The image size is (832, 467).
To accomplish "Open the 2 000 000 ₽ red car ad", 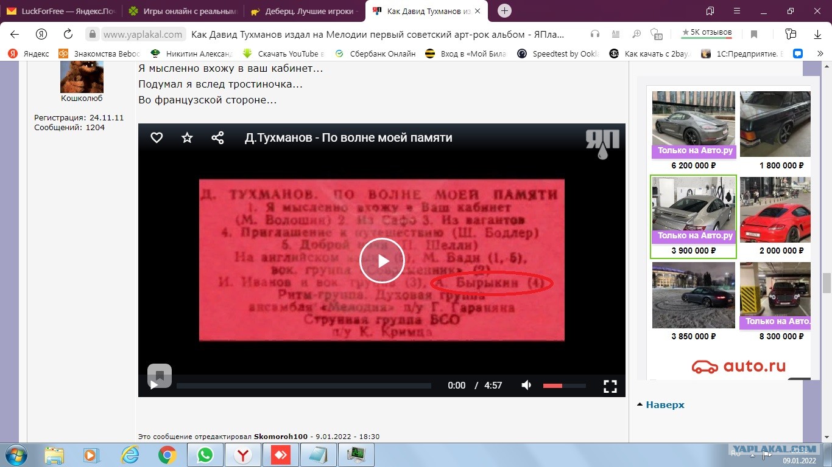I will tap(776, 216).
